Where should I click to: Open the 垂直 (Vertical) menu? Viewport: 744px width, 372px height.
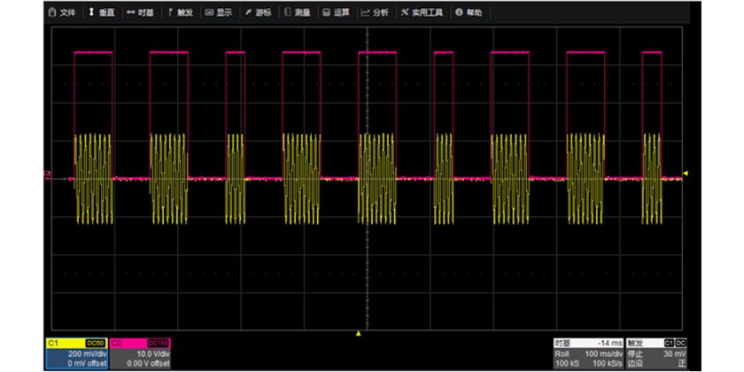101,13
